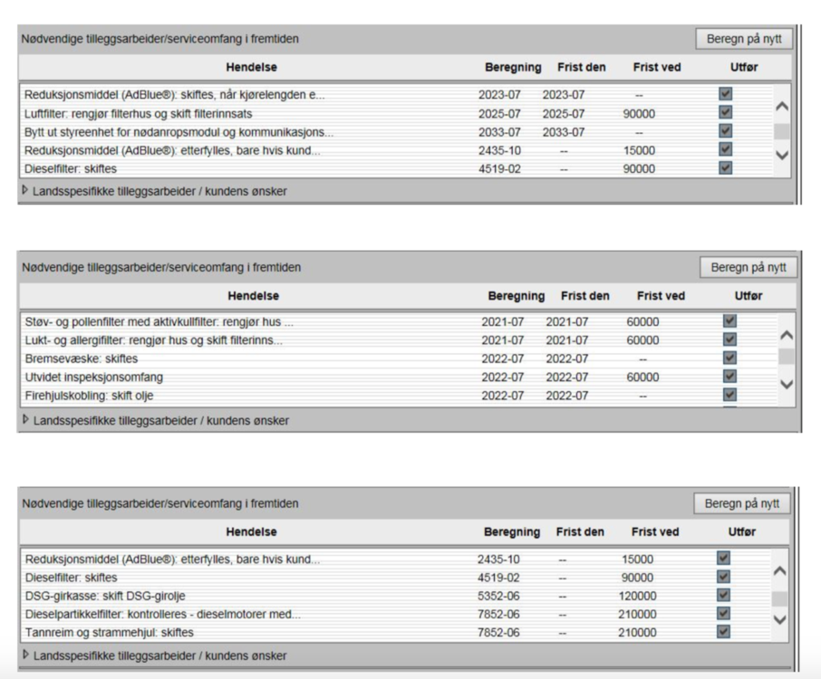
Task: Click scroll down arrow in the top panel
Action: (783, 155)
